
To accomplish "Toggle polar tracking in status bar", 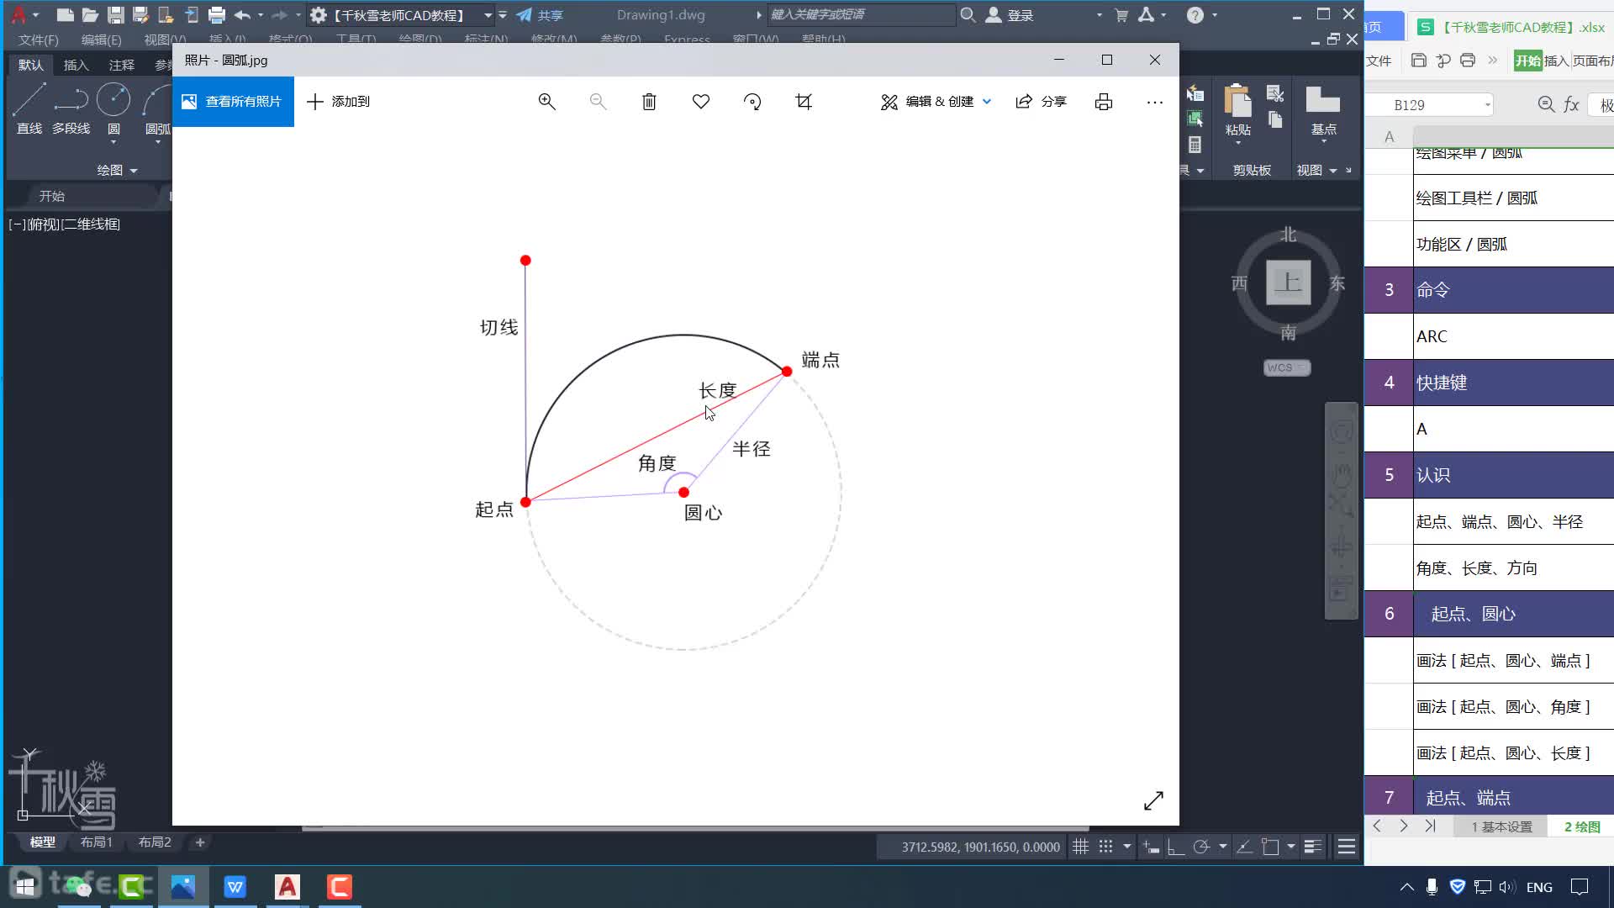I will tap(1201, 847).
